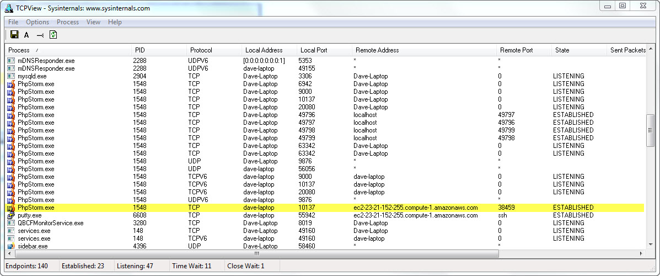Click the vertical scrollbar up arrow
The width and height of the screenshot is (660, 276).
point(650,48)
